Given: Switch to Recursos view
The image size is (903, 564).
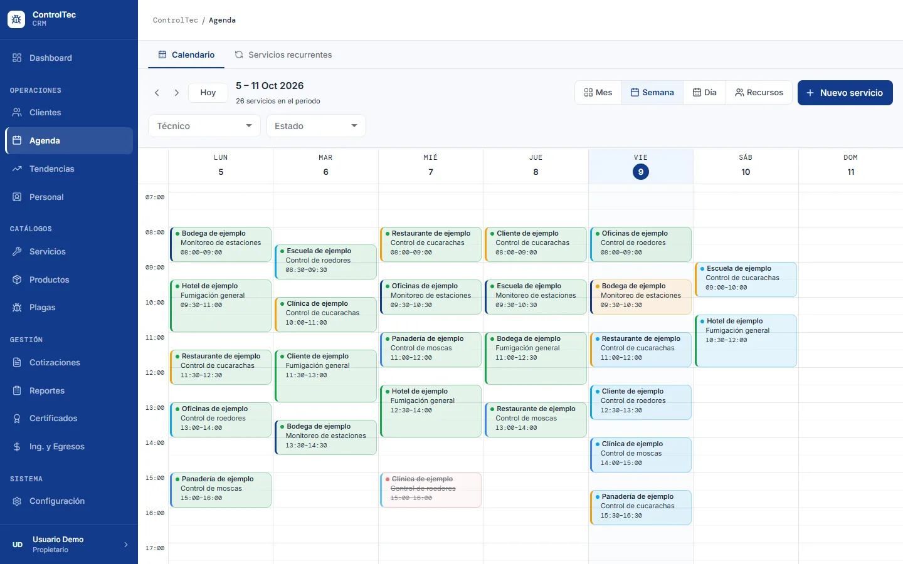Looking at the screenshot, I should [x=759, y=93].
